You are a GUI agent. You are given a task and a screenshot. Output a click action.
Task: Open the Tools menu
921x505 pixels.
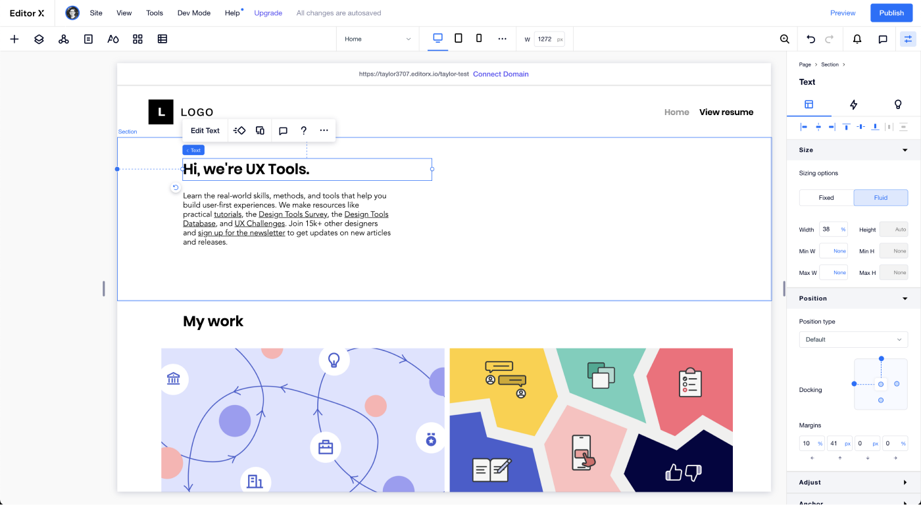point(155,12)
